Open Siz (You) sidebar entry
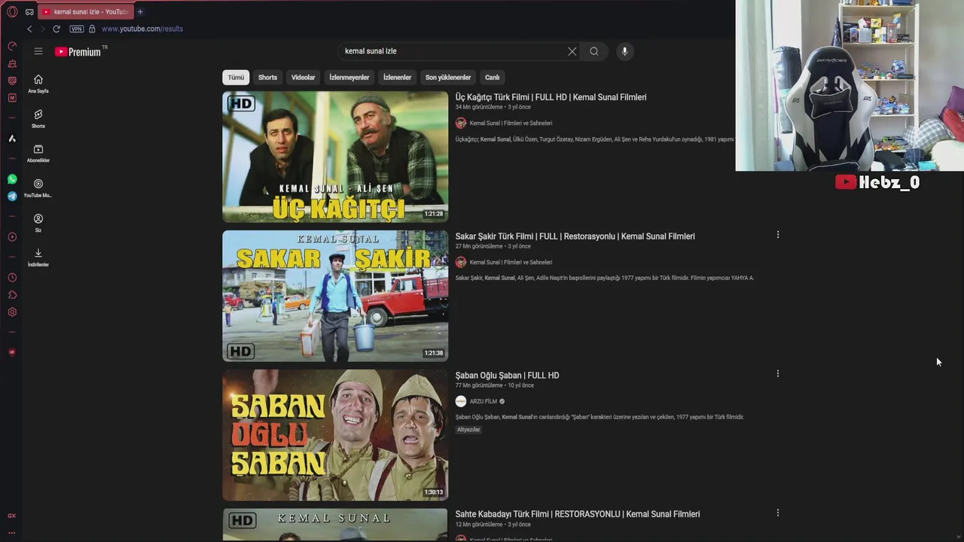 [x=38, y=223]
